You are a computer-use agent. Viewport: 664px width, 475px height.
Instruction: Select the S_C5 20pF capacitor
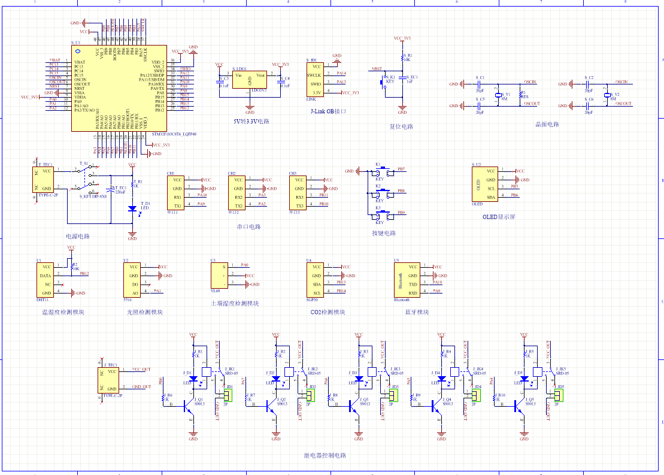point(480,105)
